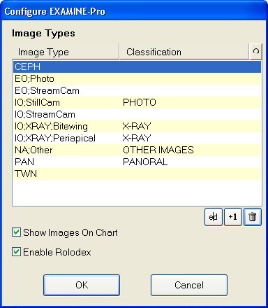Image resolution: width=268 pixels, height=308 pixels.
Task: Sort by the Classification column header
Action: coord(184,52)
